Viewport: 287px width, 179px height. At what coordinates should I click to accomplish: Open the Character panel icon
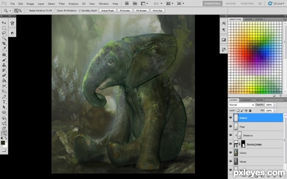coord(224,23)
